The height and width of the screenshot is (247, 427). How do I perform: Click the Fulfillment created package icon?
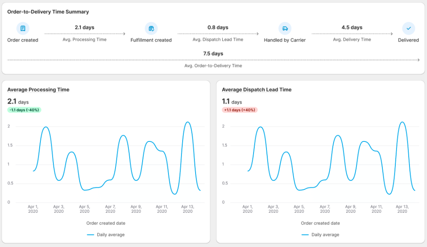point(151,28)
